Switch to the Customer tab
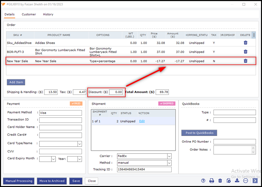Screen dimensions: 262x187 pos(29,14)
